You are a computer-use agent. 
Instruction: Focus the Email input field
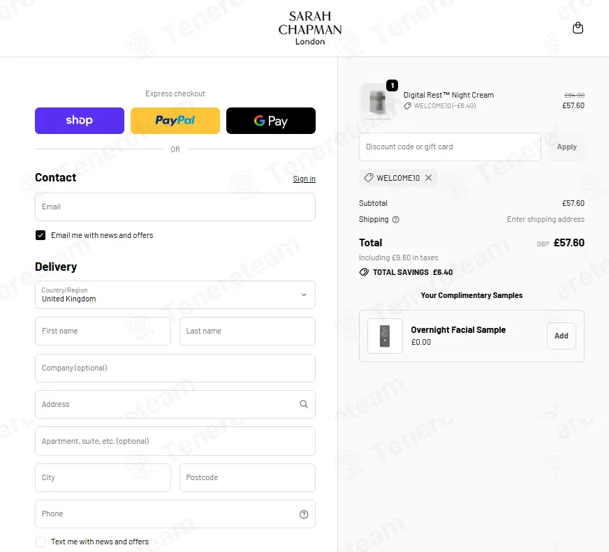tap(175, 207)
